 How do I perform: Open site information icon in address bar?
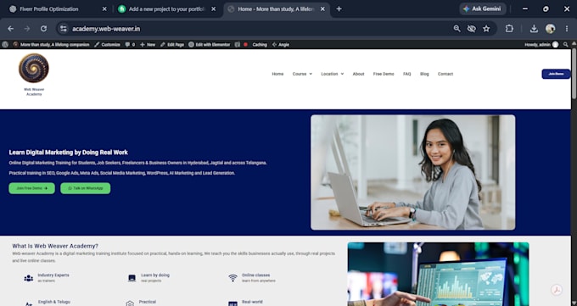click(x=64, y=29)
